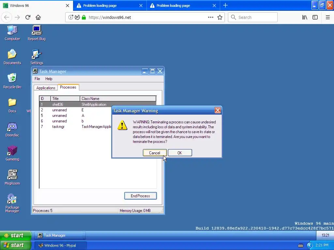Select the Processes tab
The height and width of the screenshot is (250, 334).
[68, 87]
